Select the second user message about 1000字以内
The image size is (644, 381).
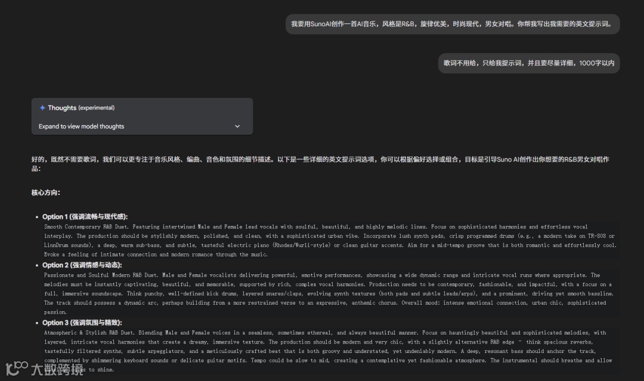point(529,63)
